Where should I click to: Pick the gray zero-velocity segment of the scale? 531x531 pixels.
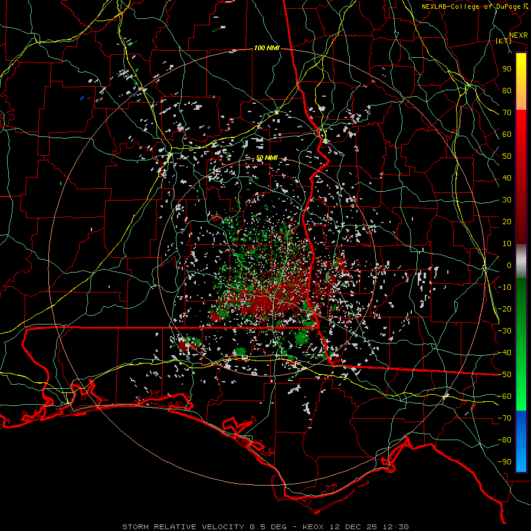point(521,261)
